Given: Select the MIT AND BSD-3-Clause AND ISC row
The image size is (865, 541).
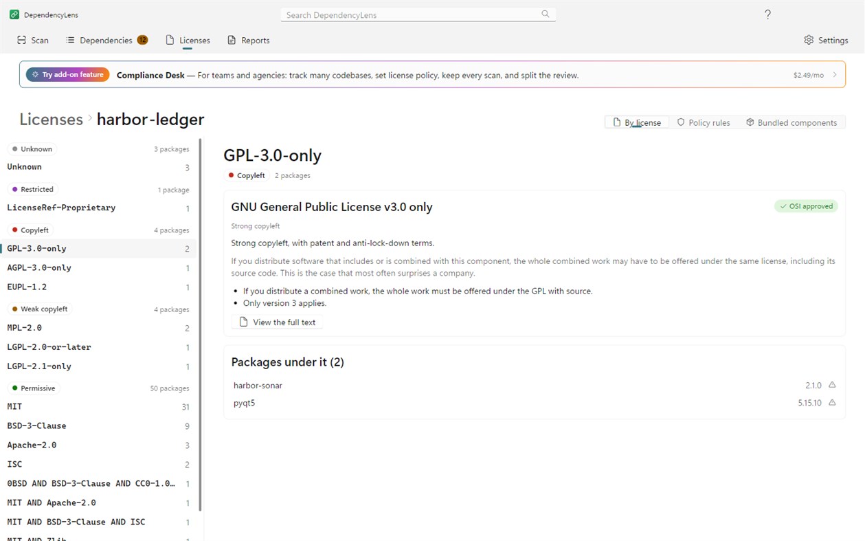Looking at the screenshot, I should (98, 522).
